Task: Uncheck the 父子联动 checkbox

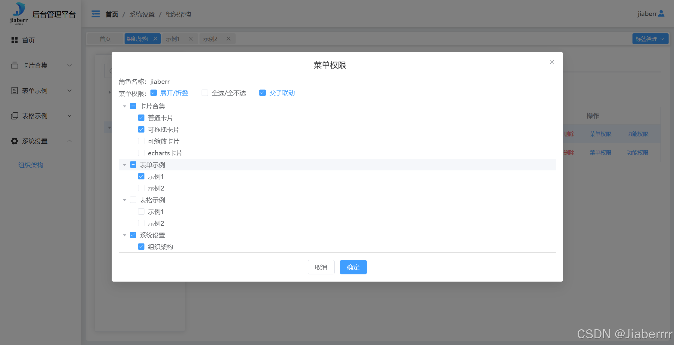Action: pos(262,93)
